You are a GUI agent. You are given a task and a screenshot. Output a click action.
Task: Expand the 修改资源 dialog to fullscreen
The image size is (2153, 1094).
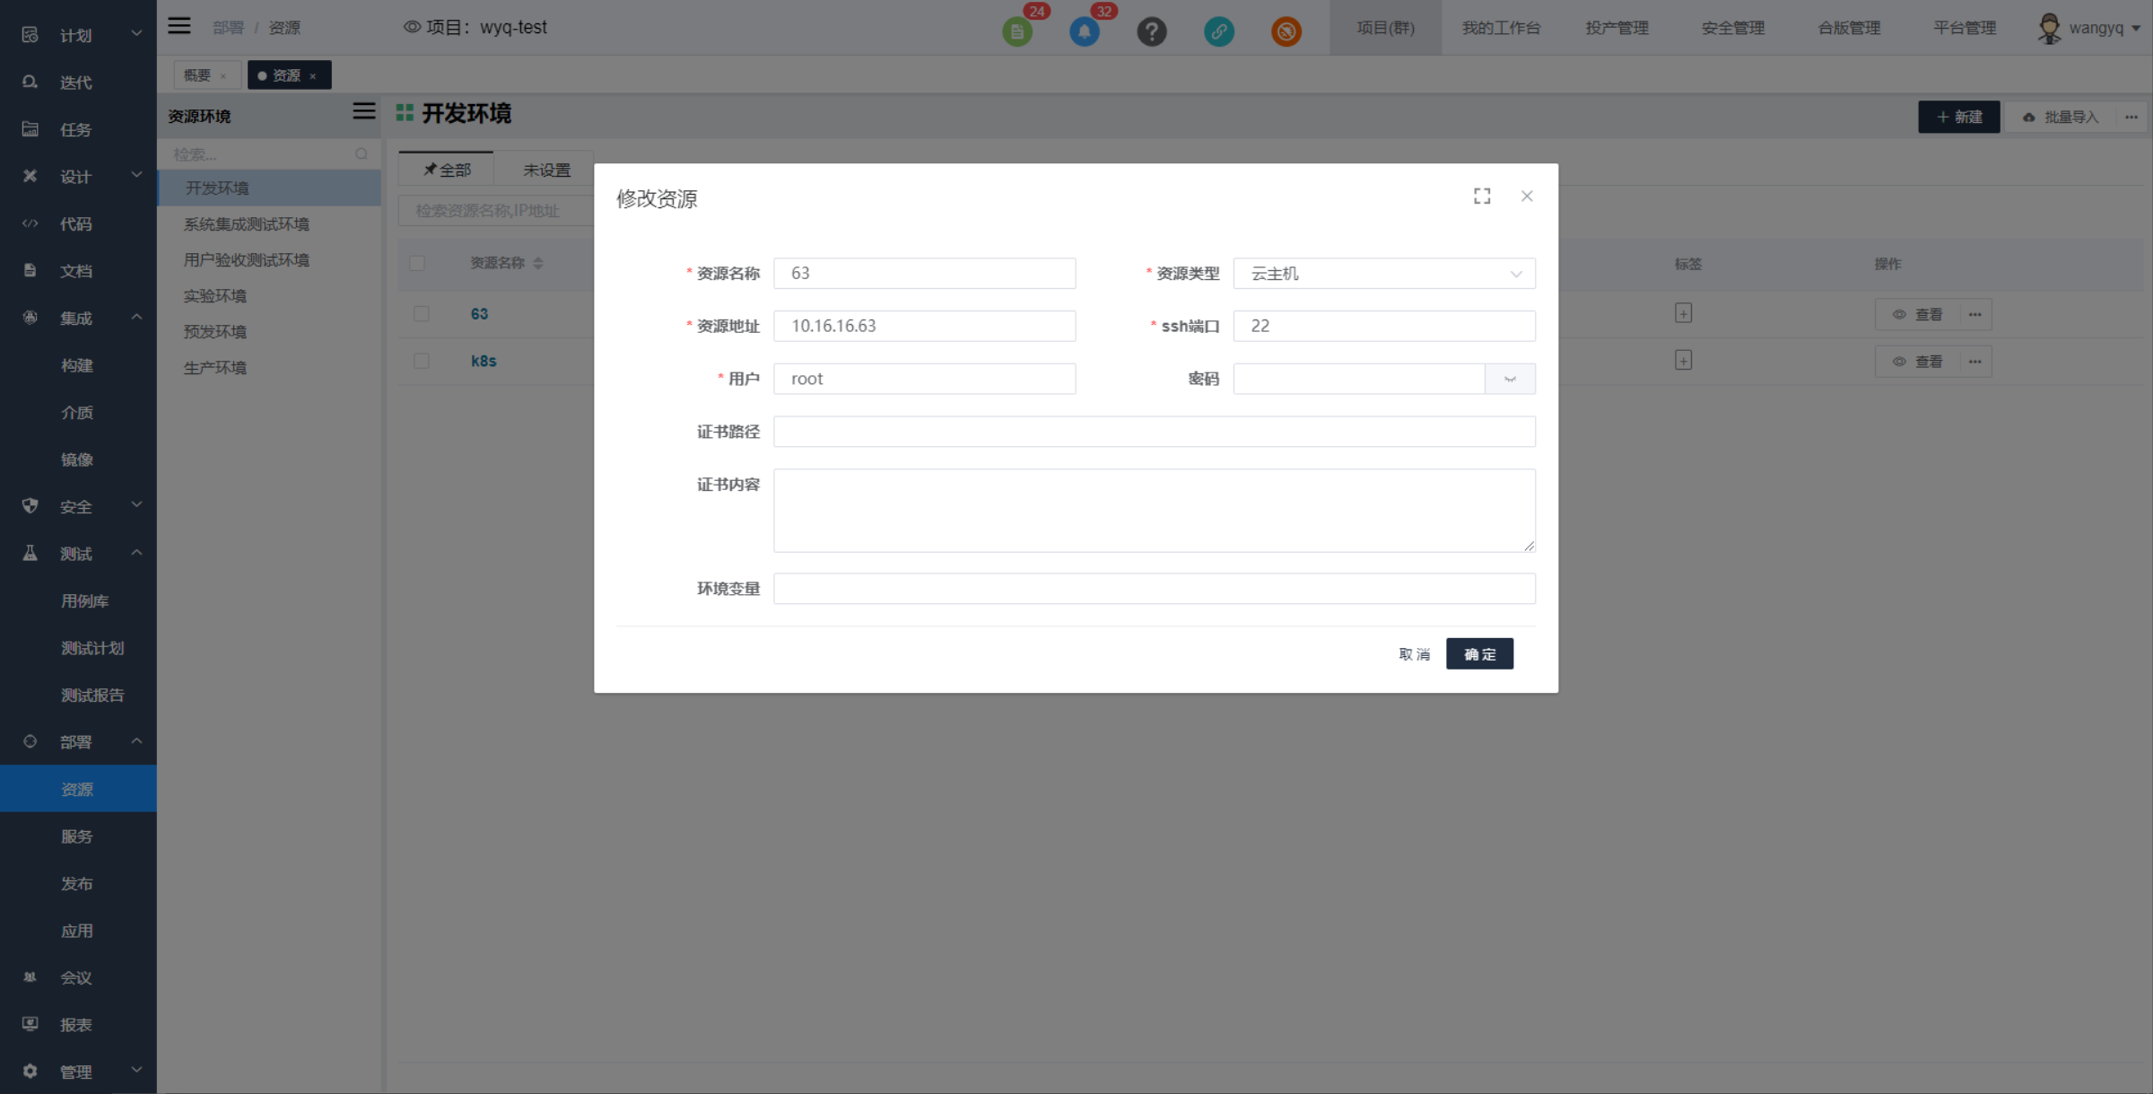click(x=1482, y=196)
